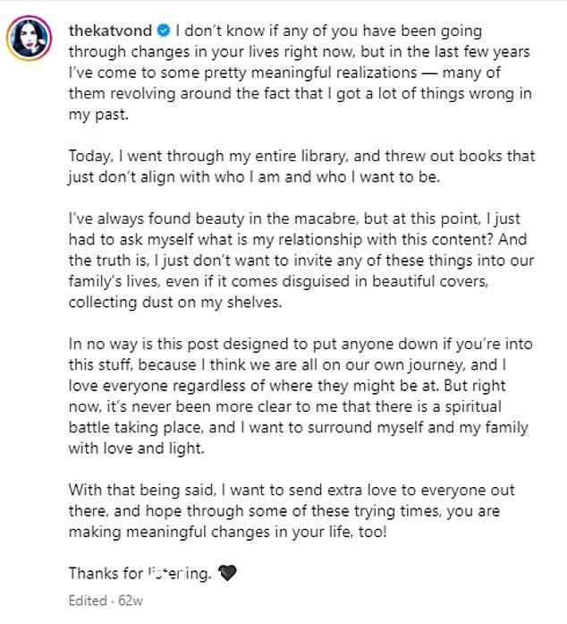Click the black heart emoji

click(x=227, y=573)
